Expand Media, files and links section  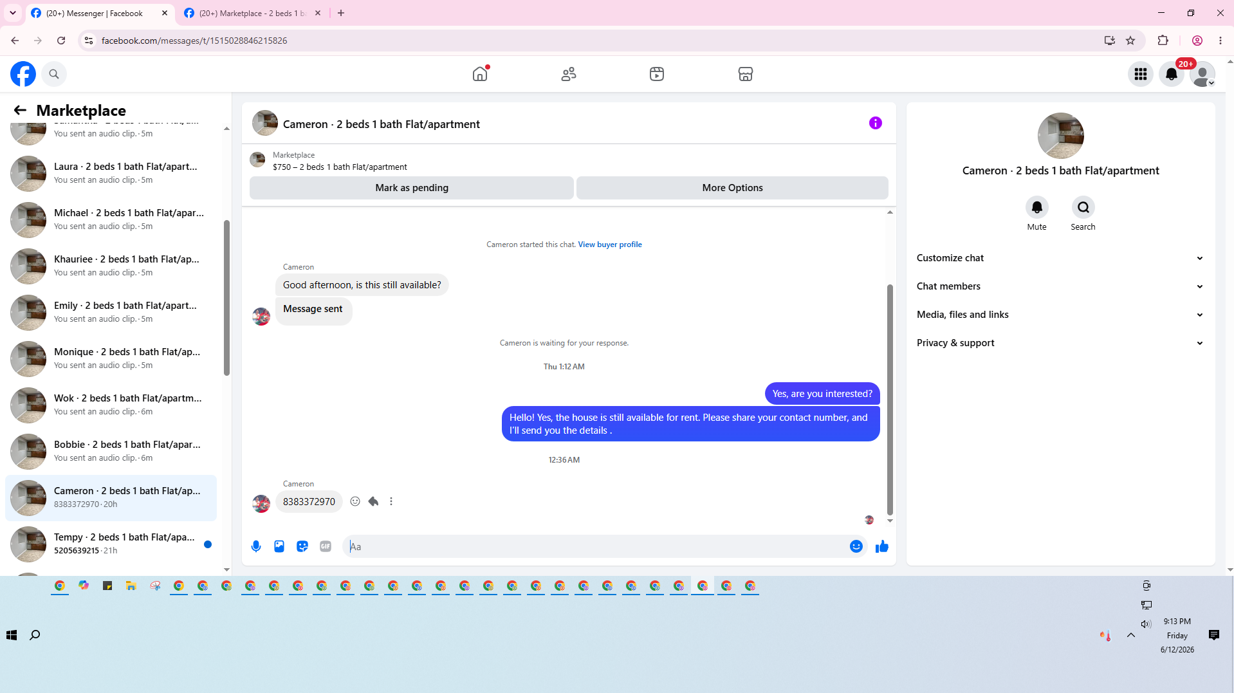(1060, 315)
